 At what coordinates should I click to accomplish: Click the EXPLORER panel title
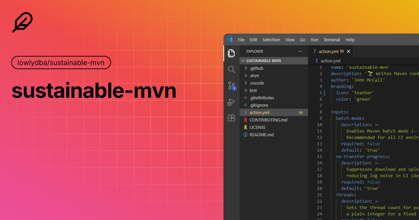[255, 51]
